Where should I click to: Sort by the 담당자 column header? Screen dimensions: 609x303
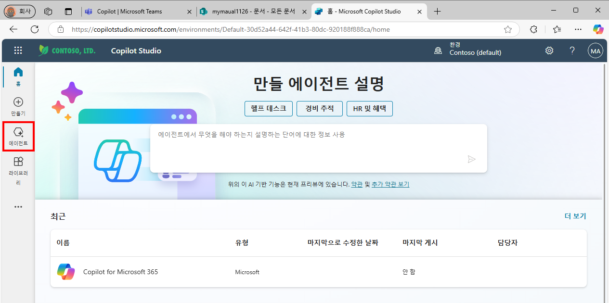(507, 243)
